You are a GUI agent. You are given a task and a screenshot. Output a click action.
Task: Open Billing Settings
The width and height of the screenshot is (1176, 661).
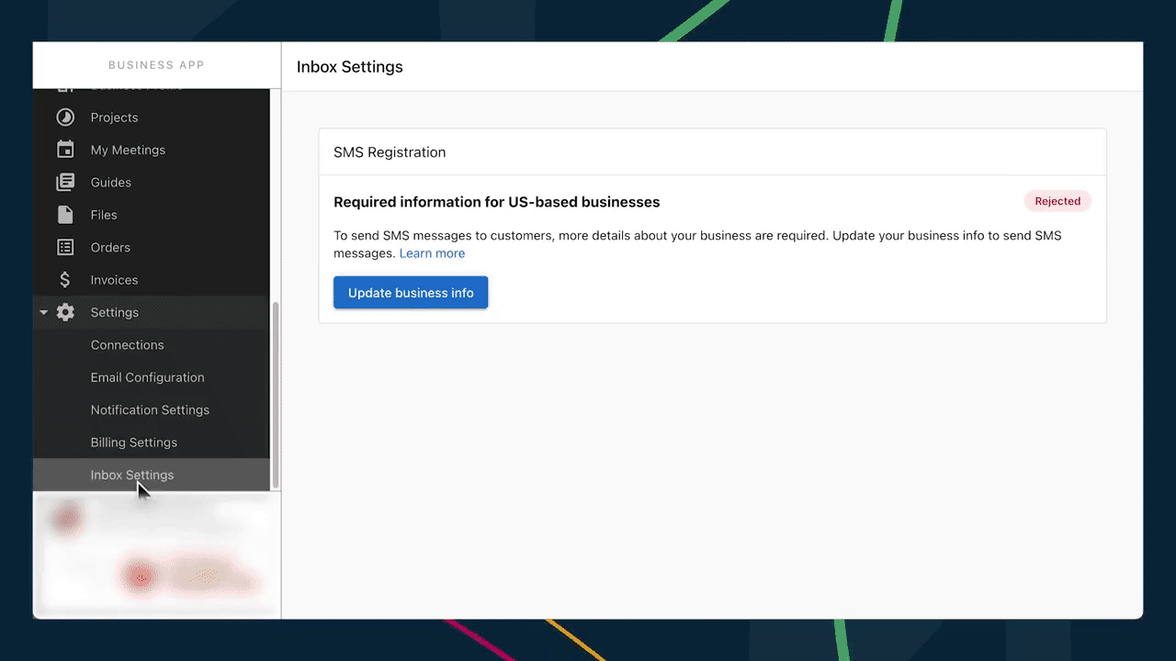point(133,442)
